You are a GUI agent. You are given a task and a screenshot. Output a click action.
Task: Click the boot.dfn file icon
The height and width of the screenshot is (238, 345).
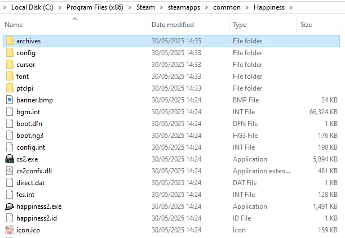10,124
